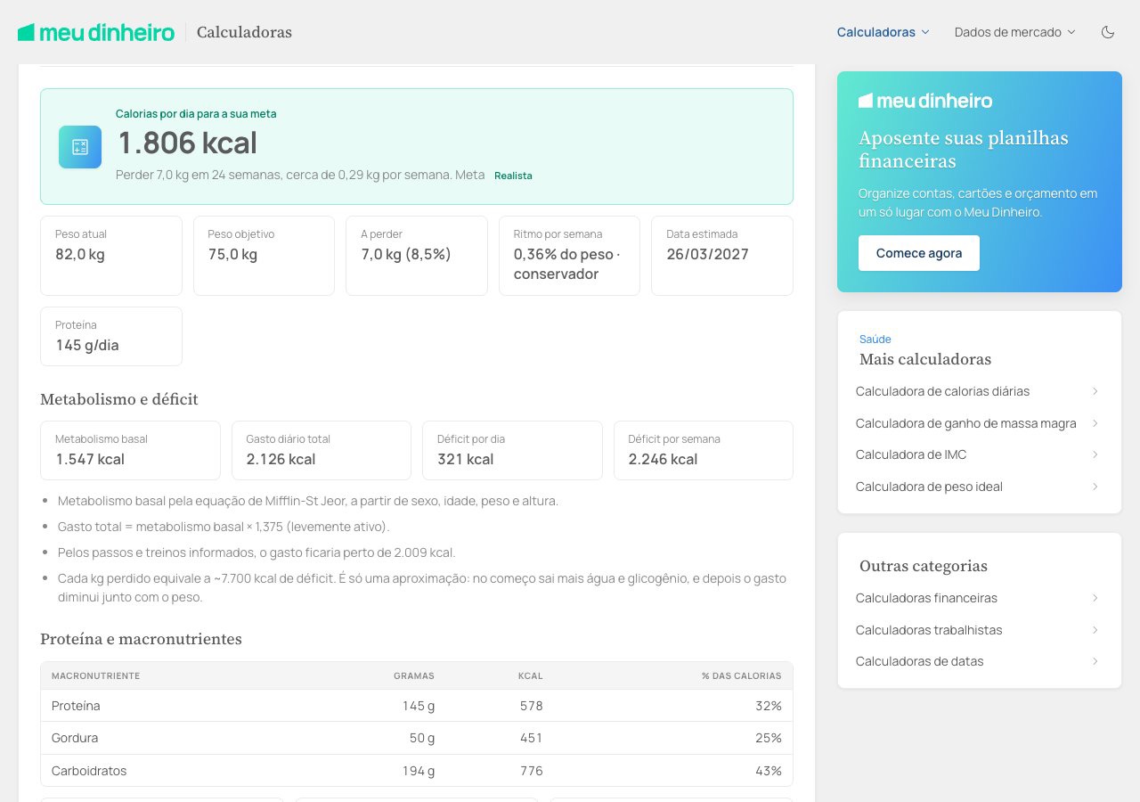Click chevron next to Calculadoras financeiras
Viewport: 1140px width, 802px height.
click(1095, 598)
